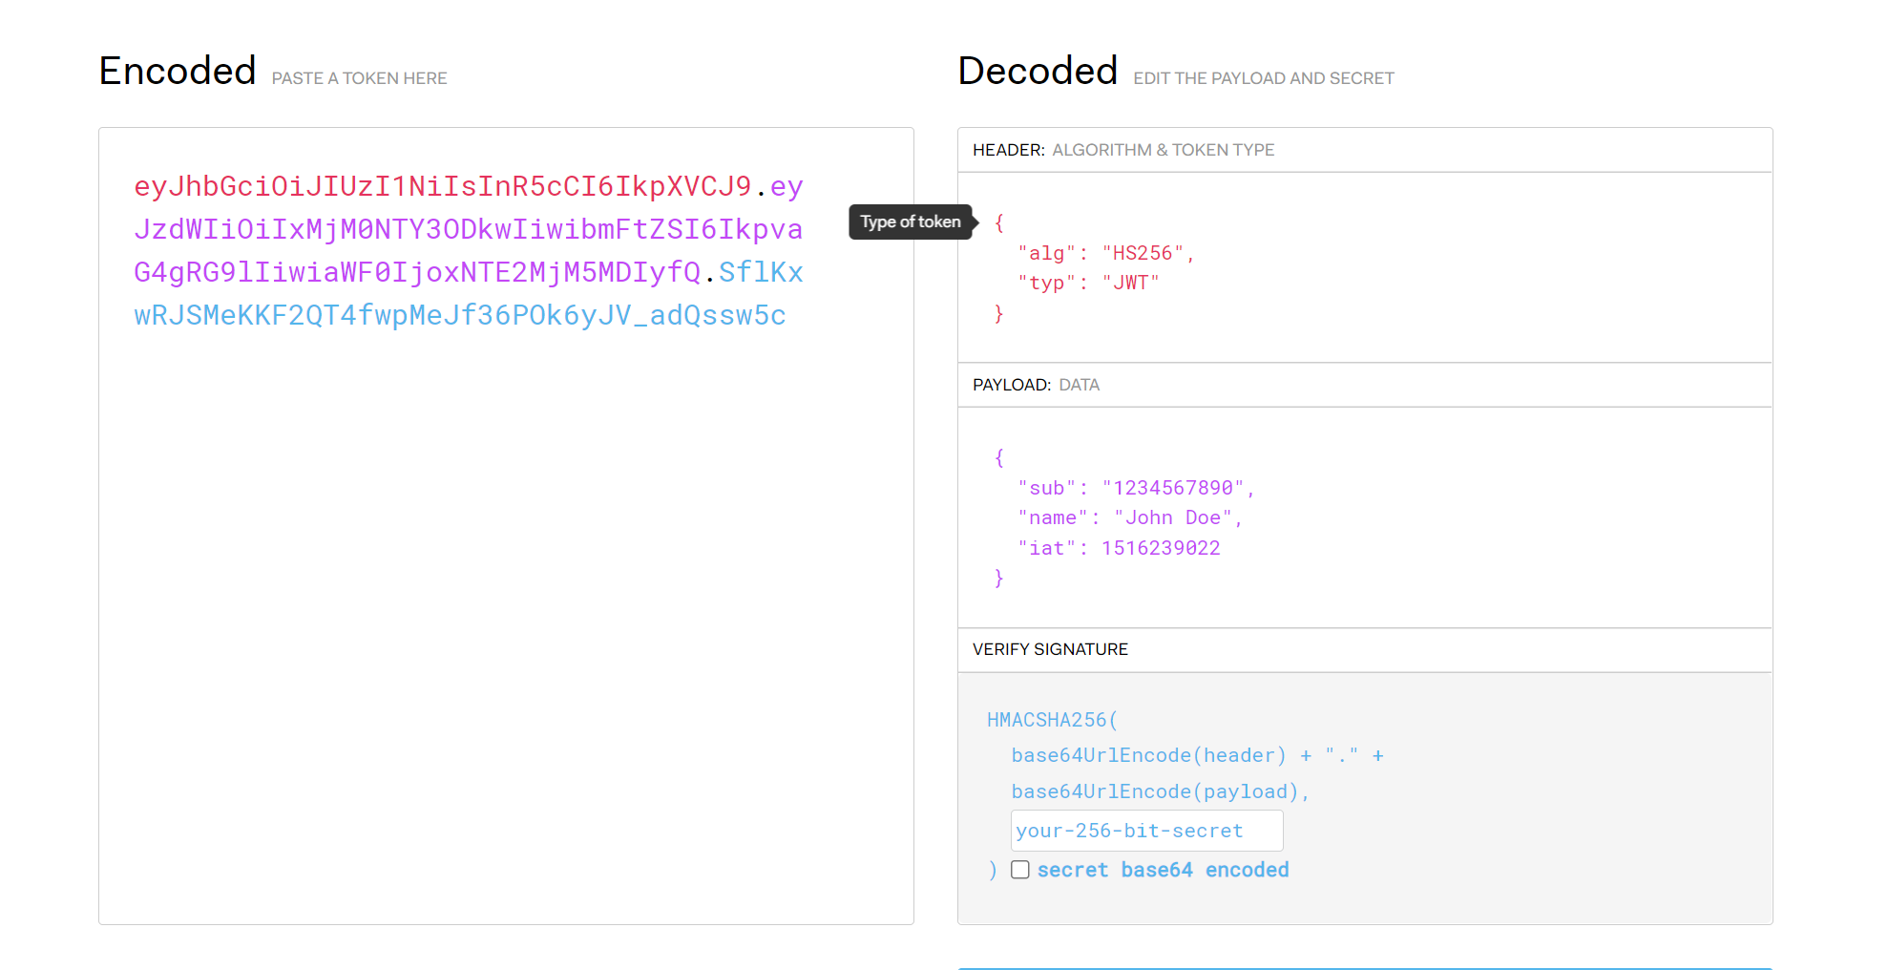Click the "base64UrlEncode(payload)," line

point(1160,791)
